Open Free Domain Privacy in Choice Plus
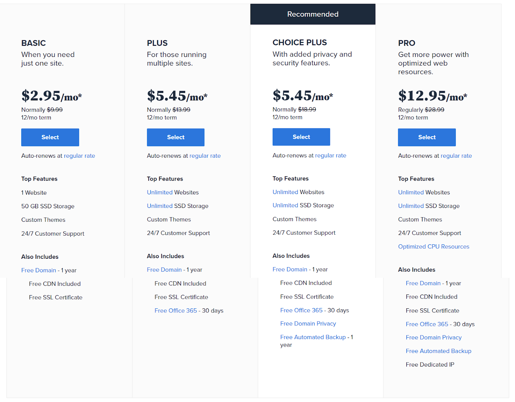 point(308,323)
